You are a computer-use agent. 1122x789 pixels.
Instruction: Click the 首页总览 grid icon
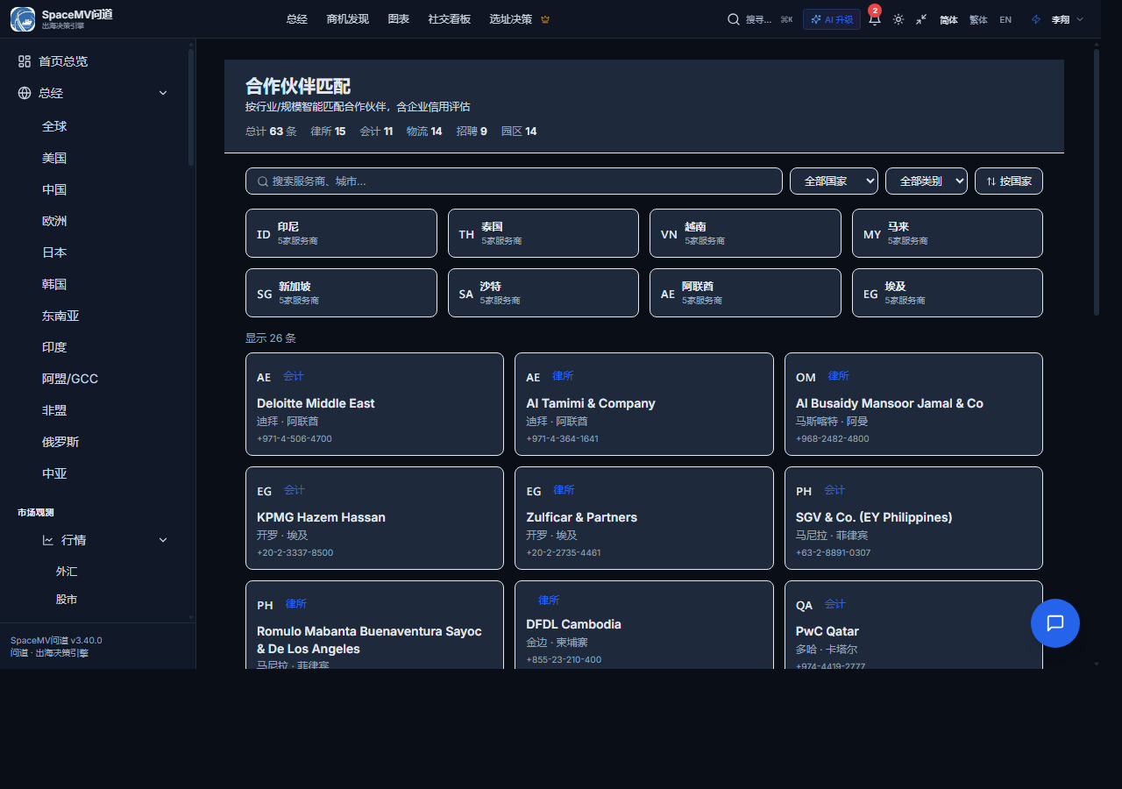(x=25, y=61)
